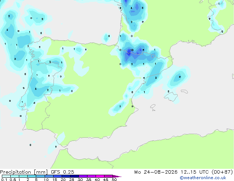Click the '0.5' legend tick label
This screenshot has height=181, width=234.
[x=13, y=180]
